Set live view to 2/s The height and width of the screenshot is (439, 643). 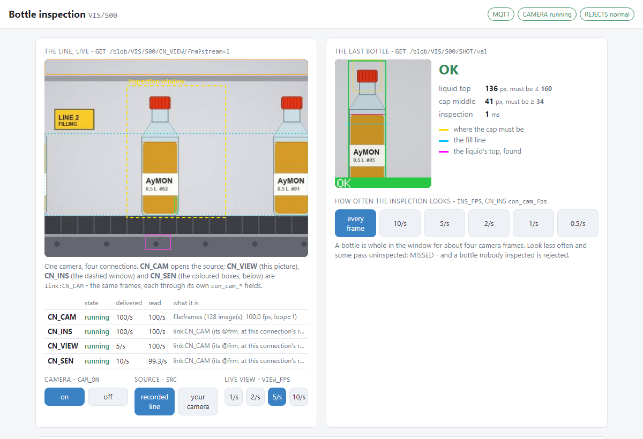255,397
